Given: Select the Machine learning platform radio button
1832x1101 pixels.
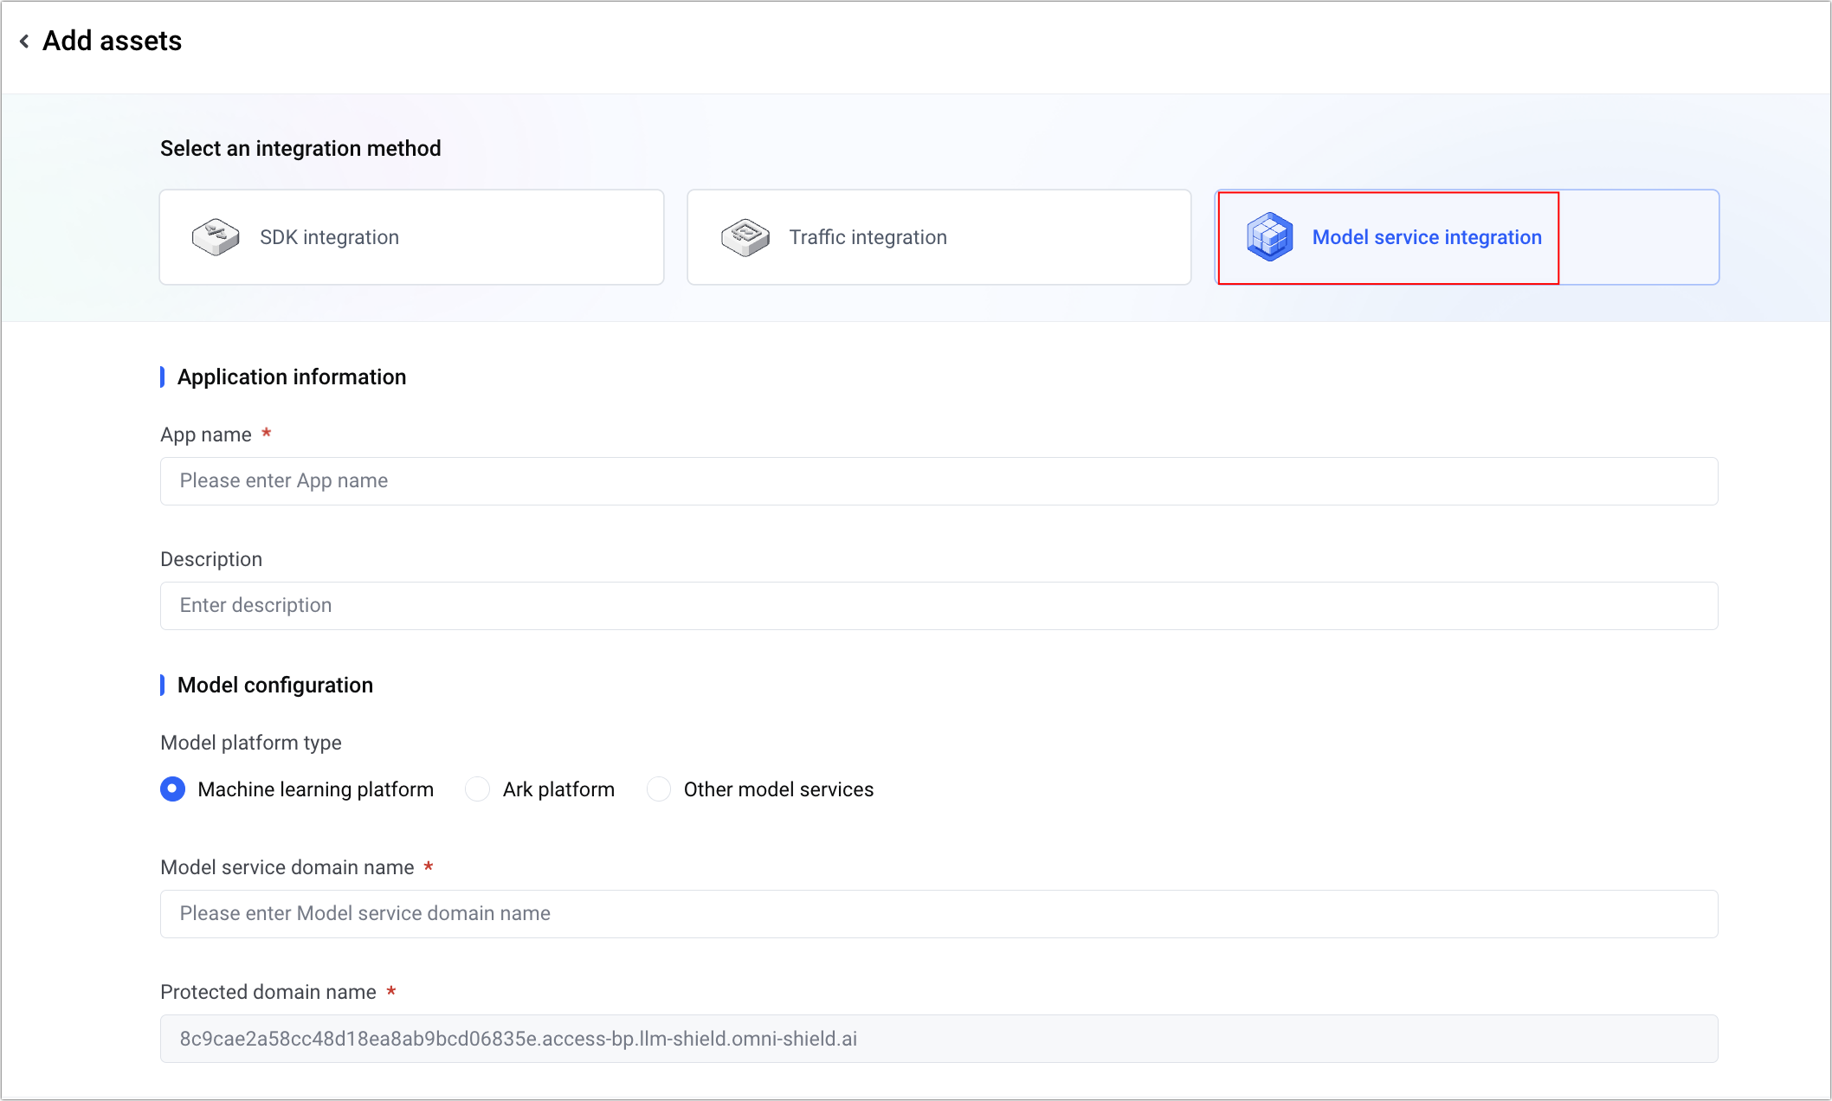Looking at the screenshot, I should coord(173,789).
